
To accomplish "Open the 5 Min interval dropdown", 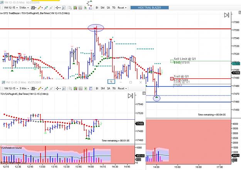I will click(x=24, y=8).
